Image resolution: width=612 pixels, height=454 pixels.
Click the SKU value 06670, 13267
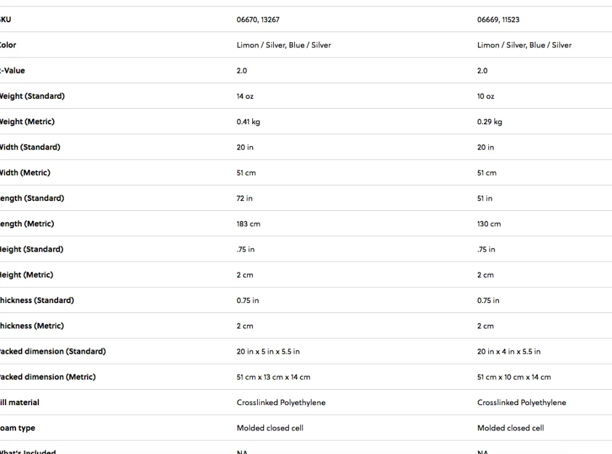[x=258, y=20]
